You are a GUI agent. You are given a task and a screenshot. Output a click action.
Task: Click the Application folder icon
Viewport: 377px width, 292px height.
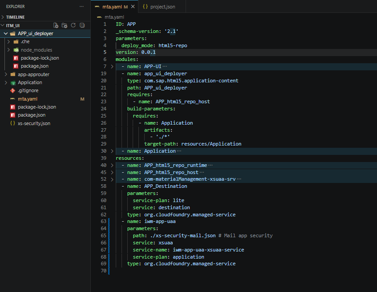point(13,83)
